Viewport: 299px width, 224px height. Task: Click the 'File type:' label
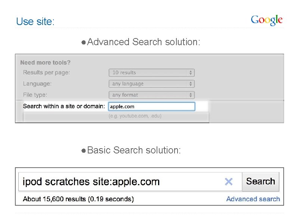pos(35,95)
